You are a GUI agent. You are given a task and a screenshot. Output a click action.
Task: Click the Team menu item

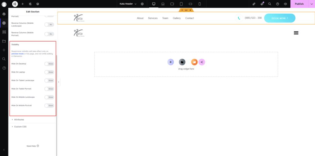pyautogui.click(x=165, y=18)
